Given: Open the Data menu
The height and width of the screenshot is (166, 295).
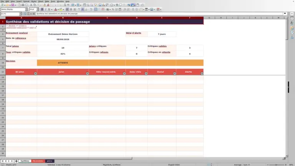Looking at the screenshot, I should tap(47, 1).
